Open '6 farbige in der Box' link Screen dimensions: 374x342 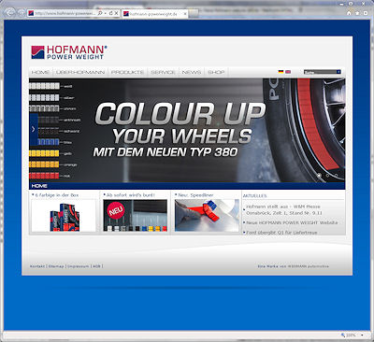[57, 195]
